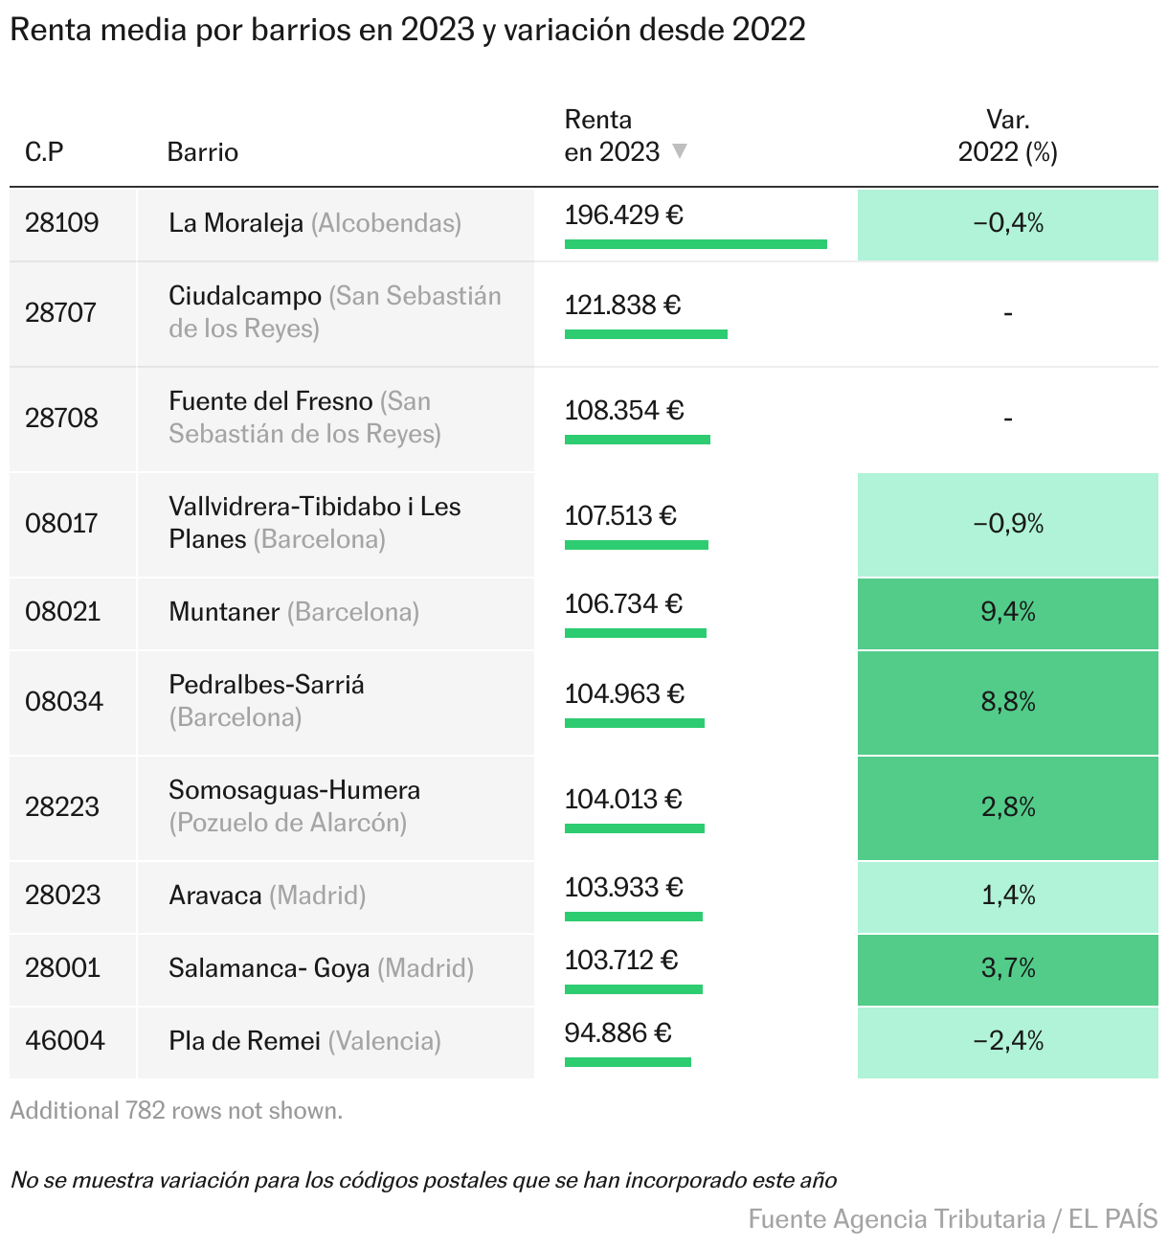Select the Pla de Remei (Valencia) cell

click(x=304, y=1041)
